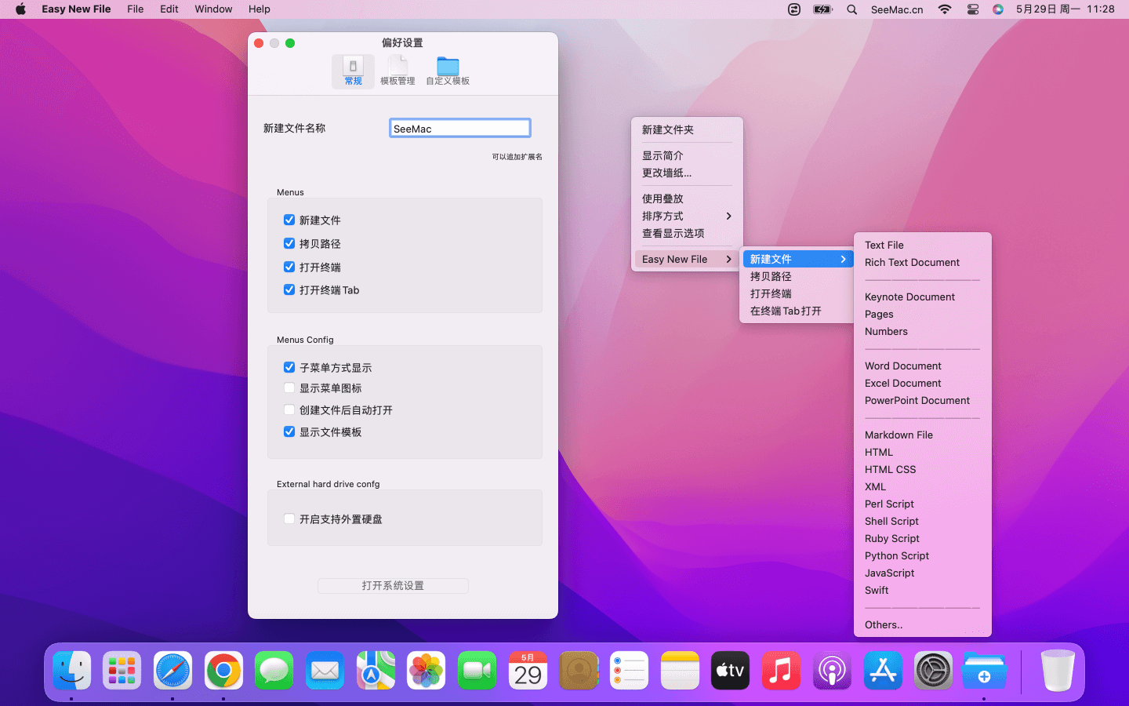
Task: Expand the 排序方式 submenu
Action: coord(686,216)
